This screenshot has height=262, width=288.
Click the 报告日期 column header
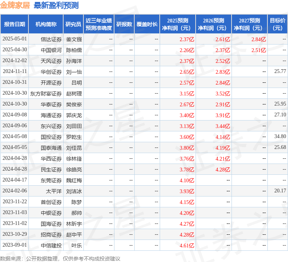pyautogui.click(x=15, y=24)
